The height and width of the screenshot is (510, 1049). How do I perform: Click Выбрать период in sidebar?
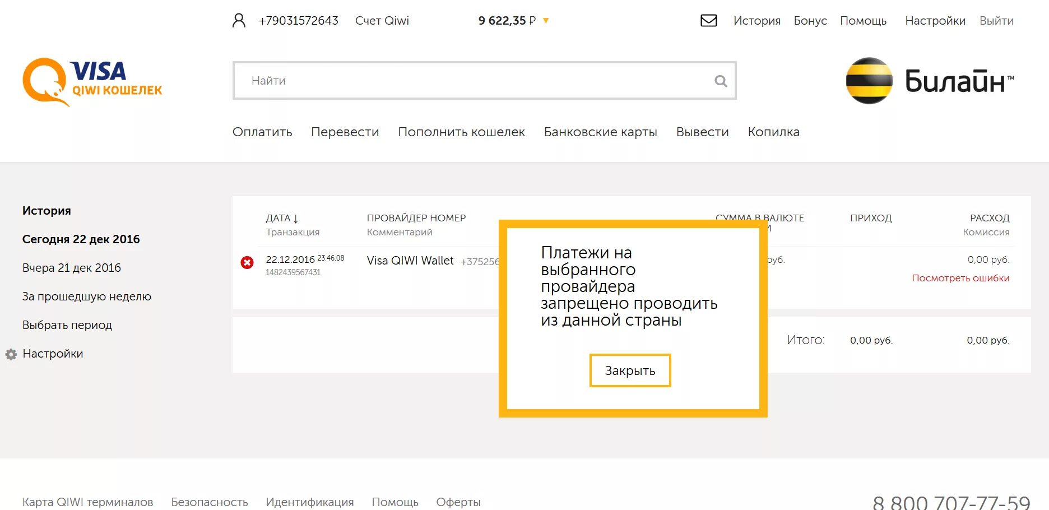pyautogui.click(x=67, y=325)
